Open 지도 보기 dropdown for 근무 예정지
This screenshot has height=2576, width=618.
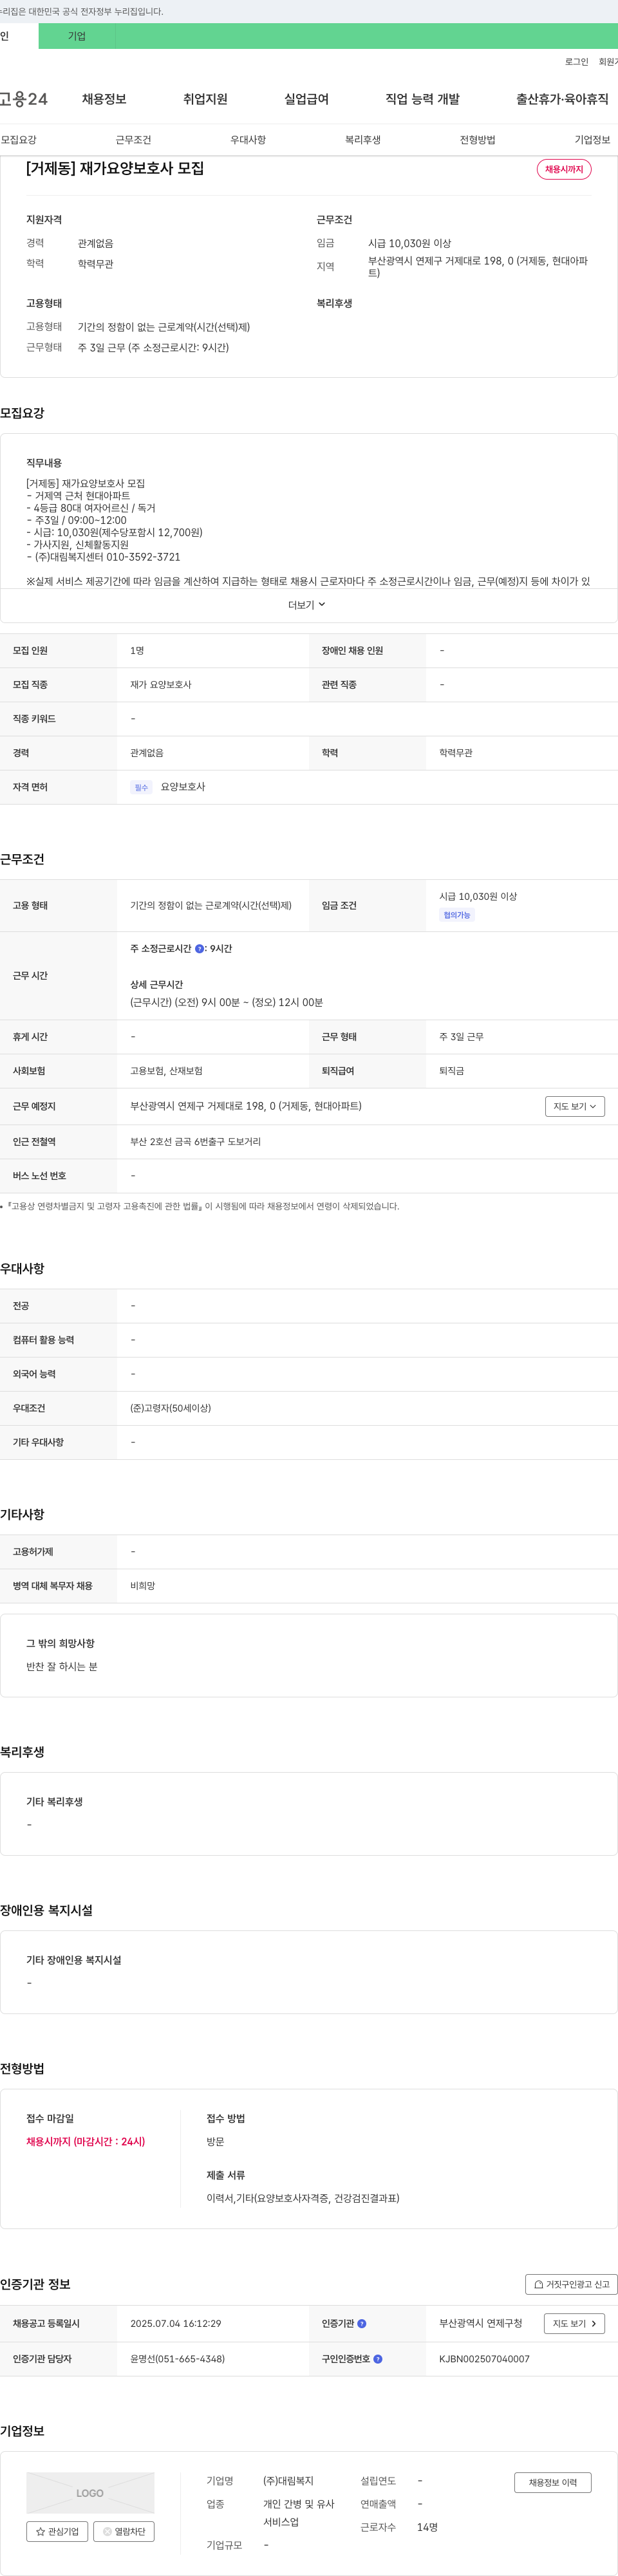click(x=575, y=1106)
